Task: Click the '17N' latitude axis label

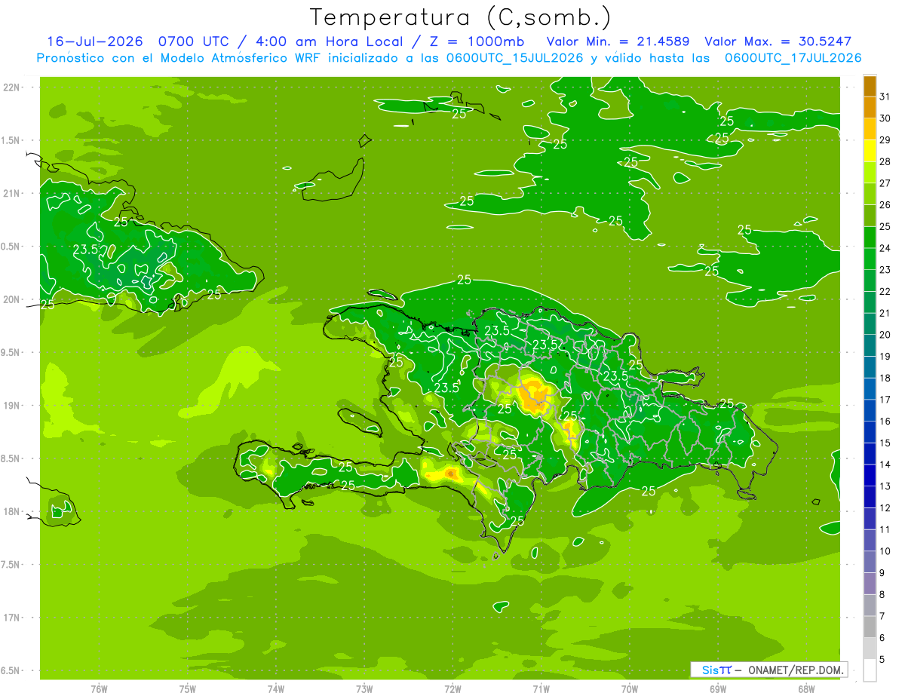Action: click(12, 618)
